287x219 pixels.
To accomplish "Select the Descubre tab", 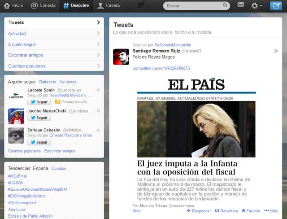I will pyautogui.click(x=76, y=5).
